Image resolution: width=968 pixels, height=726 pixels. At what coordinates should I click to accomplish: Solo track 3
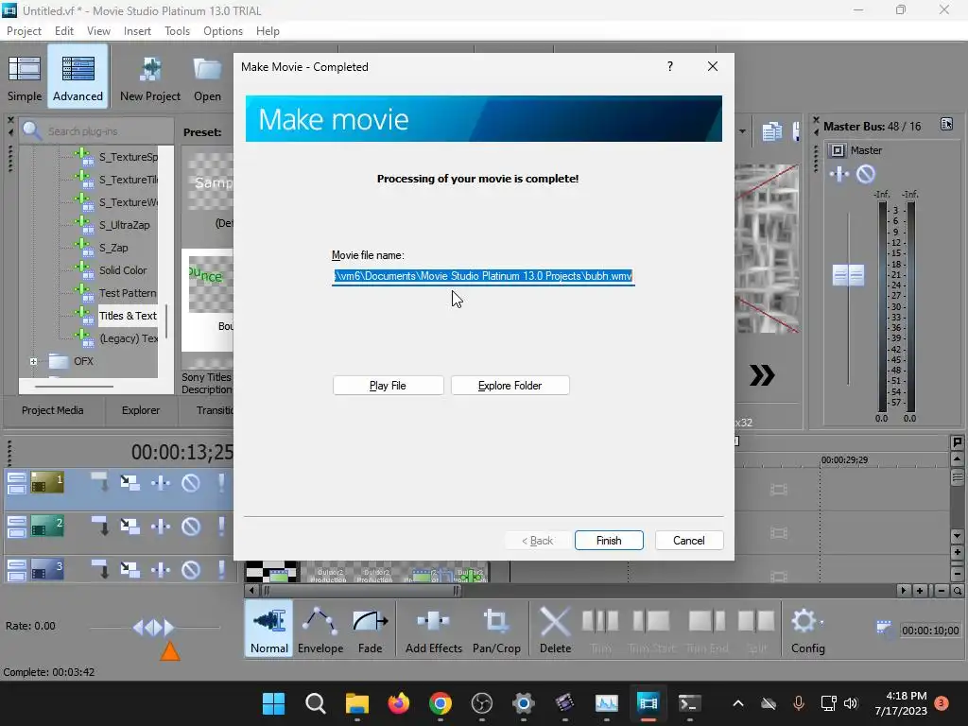221,569
